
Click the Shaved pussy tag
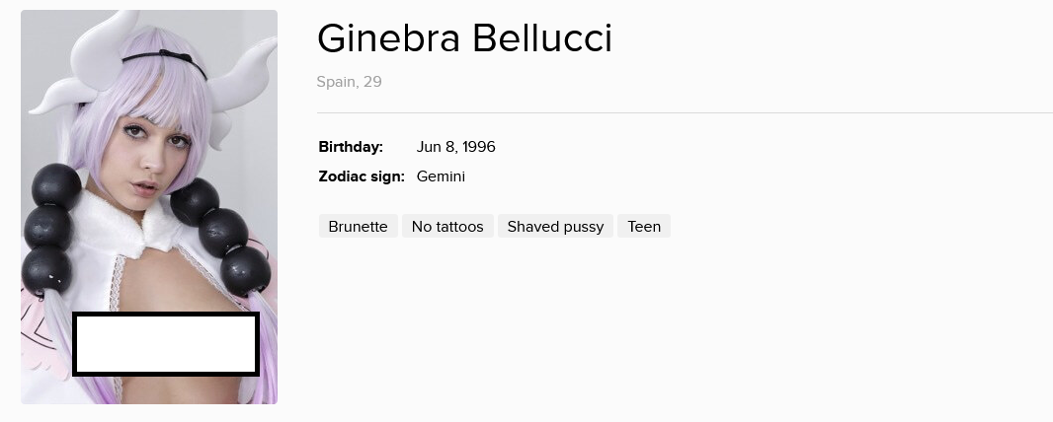click(555, 227)
